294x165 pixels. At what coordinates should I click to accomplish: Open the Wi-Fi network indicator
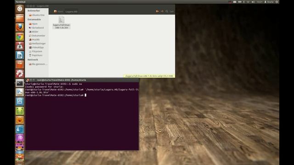pyautogui.click(x=248, y=2)
